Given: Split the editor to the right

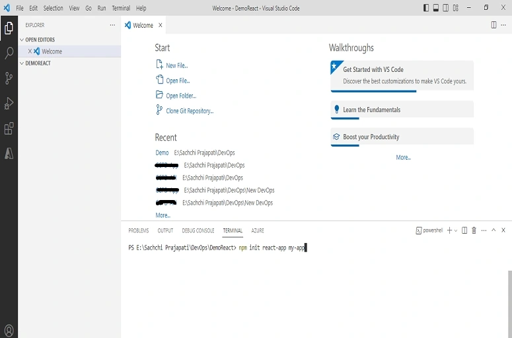Looking at the screenshot, I should [494, 25].
